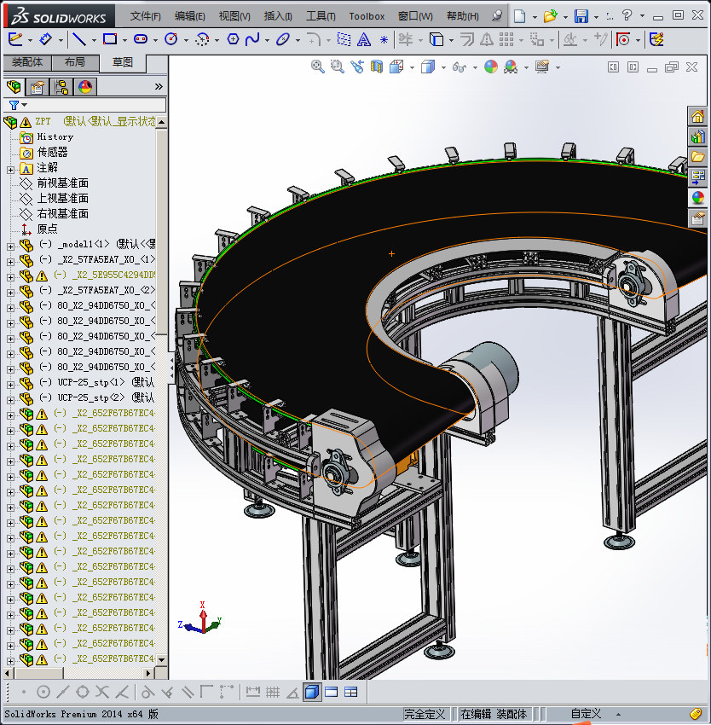Click the Appearances color ball in task pane
Screen dimensions: 711x725
pyautogui.click(x=698, y=197)
